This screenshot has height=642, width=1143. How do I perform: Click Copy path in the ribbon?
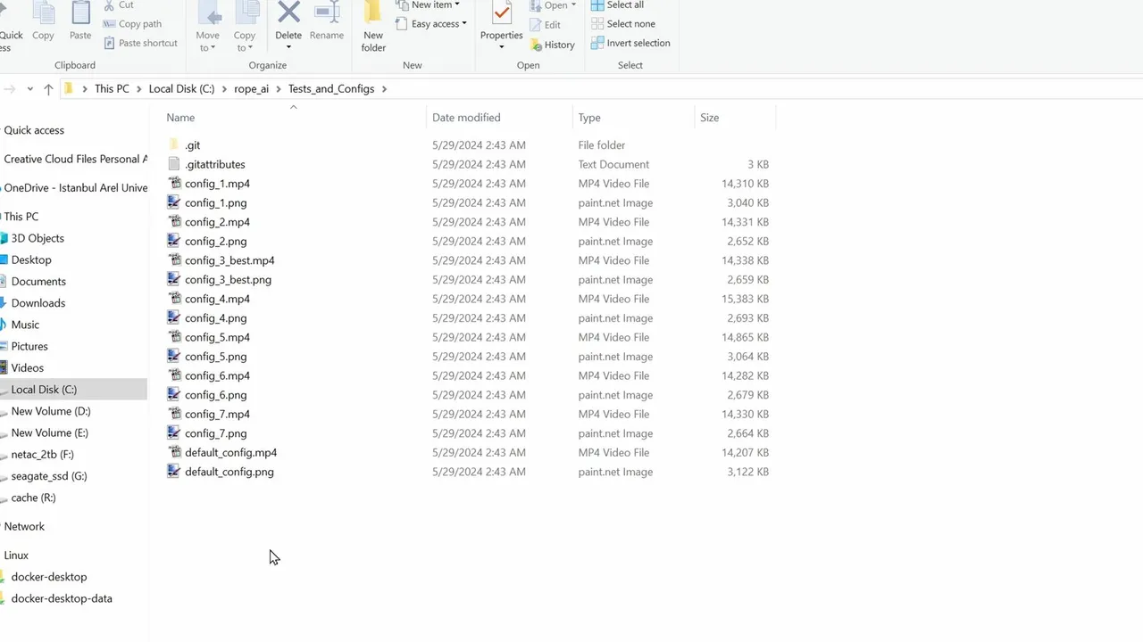[x=132, y=24]
